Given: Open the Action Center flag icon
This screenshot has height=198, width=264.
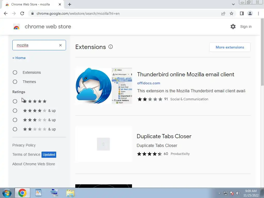Looking at the screenshot, I should [232, 193].
